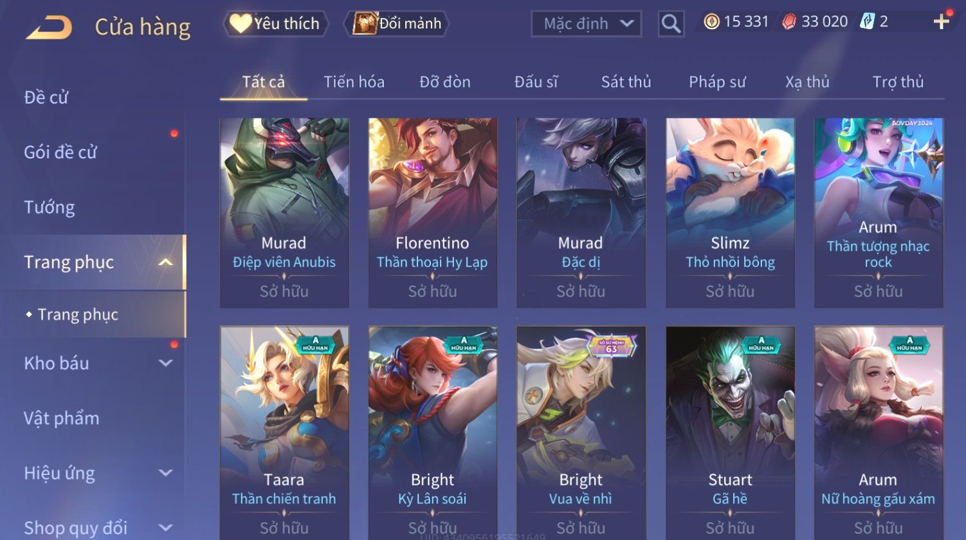Open Tướng in the sidebar
966x540 pixels.
coord(50,207)
